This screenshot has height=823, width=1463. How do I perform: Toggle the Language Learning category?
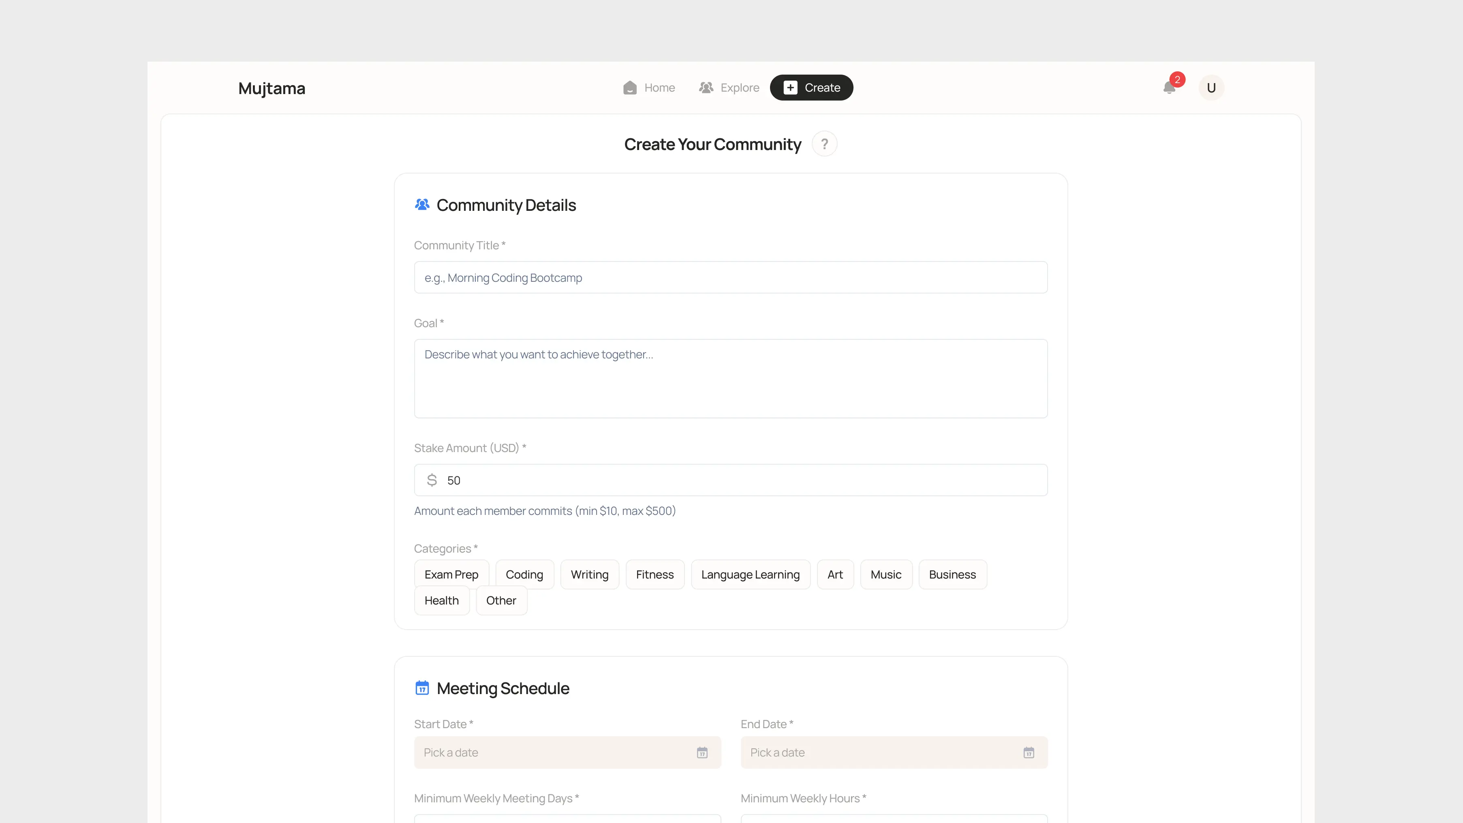[x=750, y=575]
